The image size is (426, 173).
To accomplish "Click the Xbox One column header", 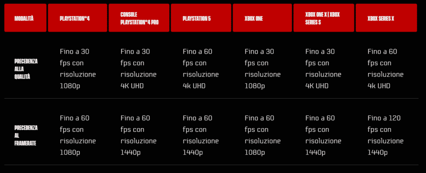I will [263, 18].
